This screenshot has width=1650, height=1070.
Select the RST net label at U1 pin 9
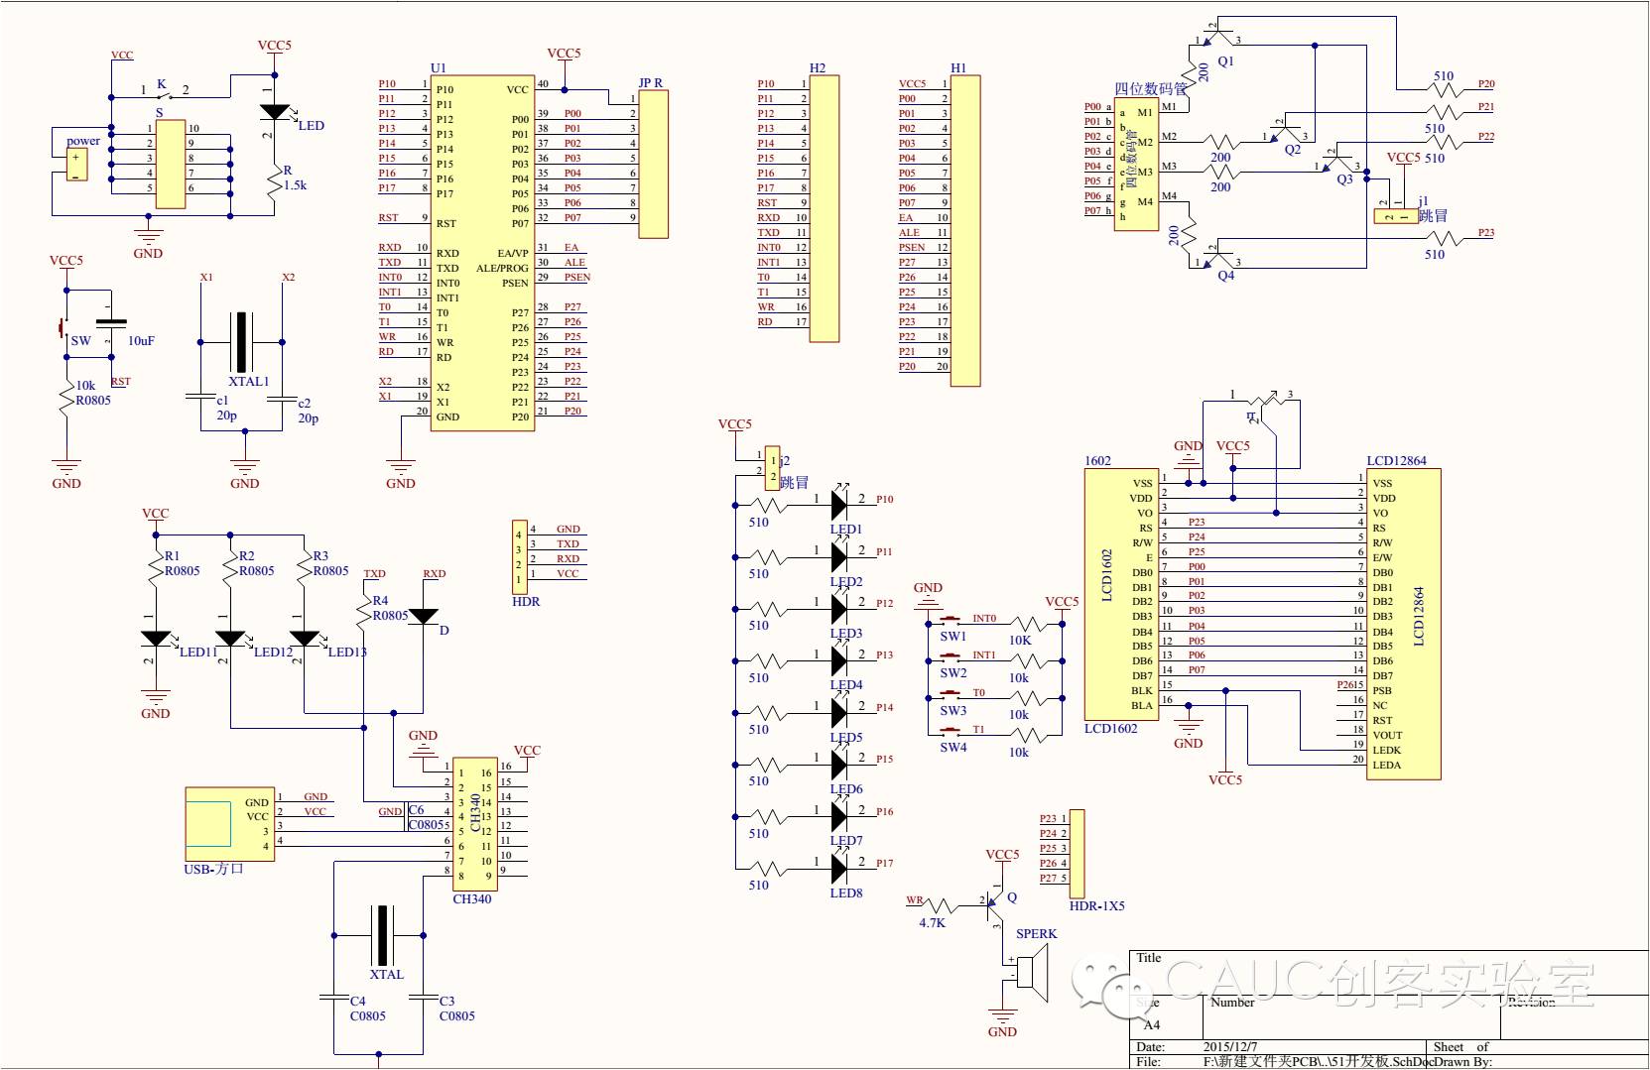(x=388, y=218)
